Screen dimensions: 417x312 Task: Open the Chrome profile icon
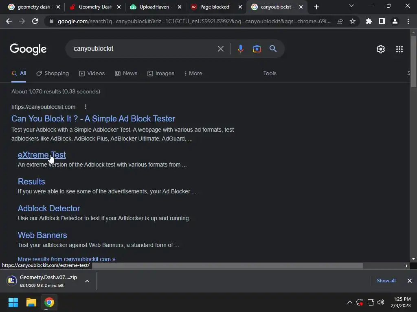pos(395,21)
